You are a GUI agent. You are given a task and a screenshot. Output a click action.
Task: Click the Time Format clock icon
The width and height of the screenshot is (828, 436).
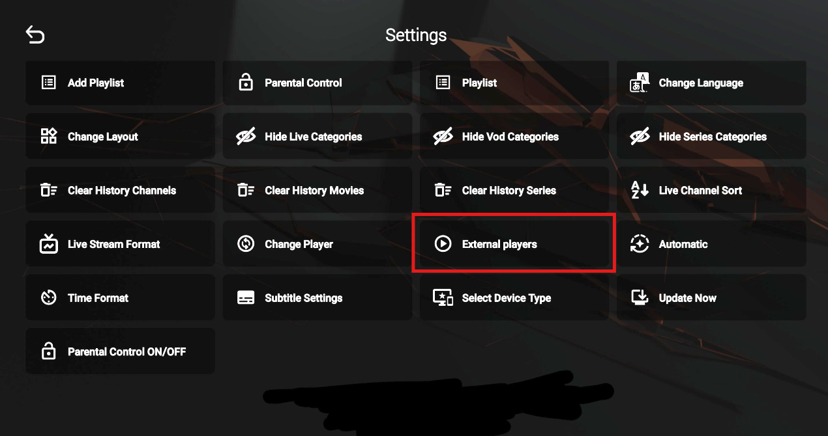(49, 298)
